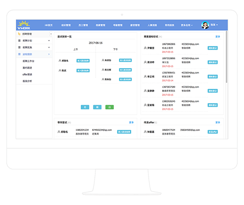The height and width of the screenshot is (205, 244).
Task: Expand the 招聘计划 sidebar arrow
Action: (x=49, y=41)
